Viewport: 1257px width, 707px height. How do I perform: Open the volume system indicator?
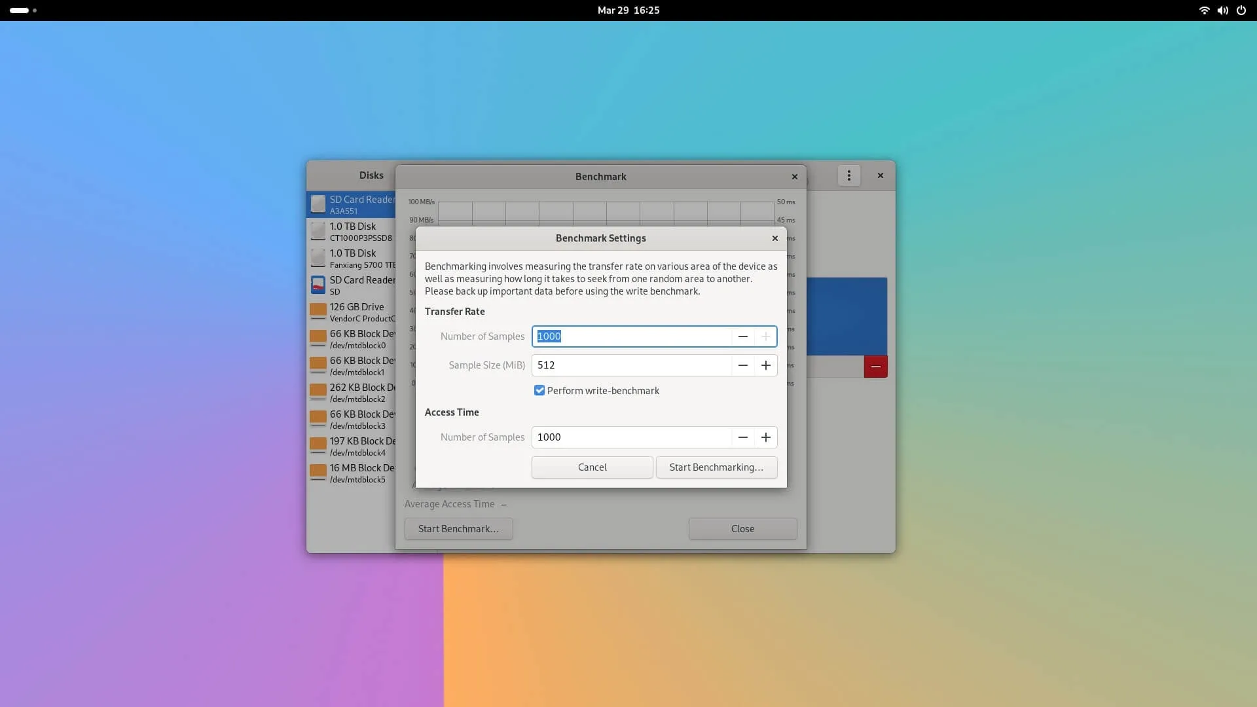click(1222, 10)
